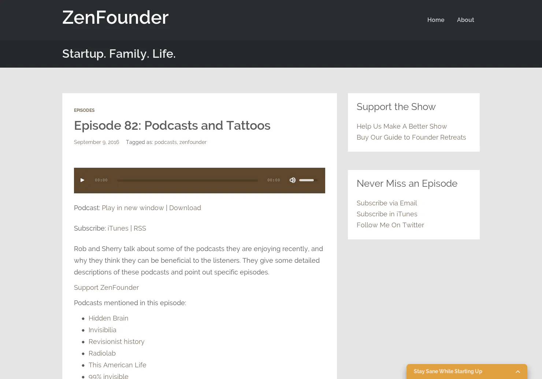Open the Hidden Brain podcast link
The width and height of the screenshot is (542, 379).
(x=108, y=318)
